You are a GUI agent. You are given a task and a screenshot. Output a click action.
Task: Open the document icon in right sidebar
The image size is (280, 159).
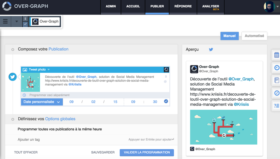pos(276,80)
